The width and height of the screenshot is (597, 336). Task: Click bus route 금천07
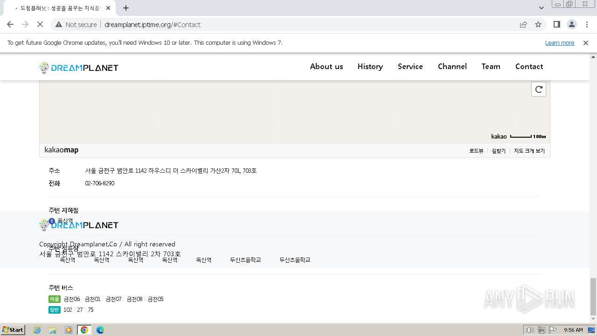coord(113,299)
